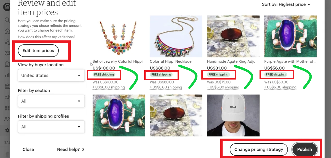Open the orders clipboard icon in sidebar
Image resolution: width=331 pixels, height=158 pixels.
pos(7,64)
